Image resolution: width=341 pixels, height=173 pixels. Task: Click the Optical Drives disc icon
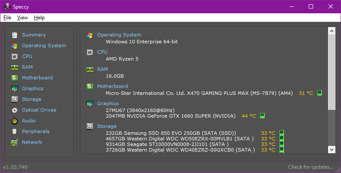tap(15, 110)
